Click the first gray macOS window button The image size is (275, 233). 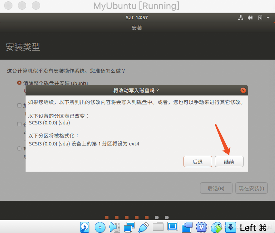(8, 6)
